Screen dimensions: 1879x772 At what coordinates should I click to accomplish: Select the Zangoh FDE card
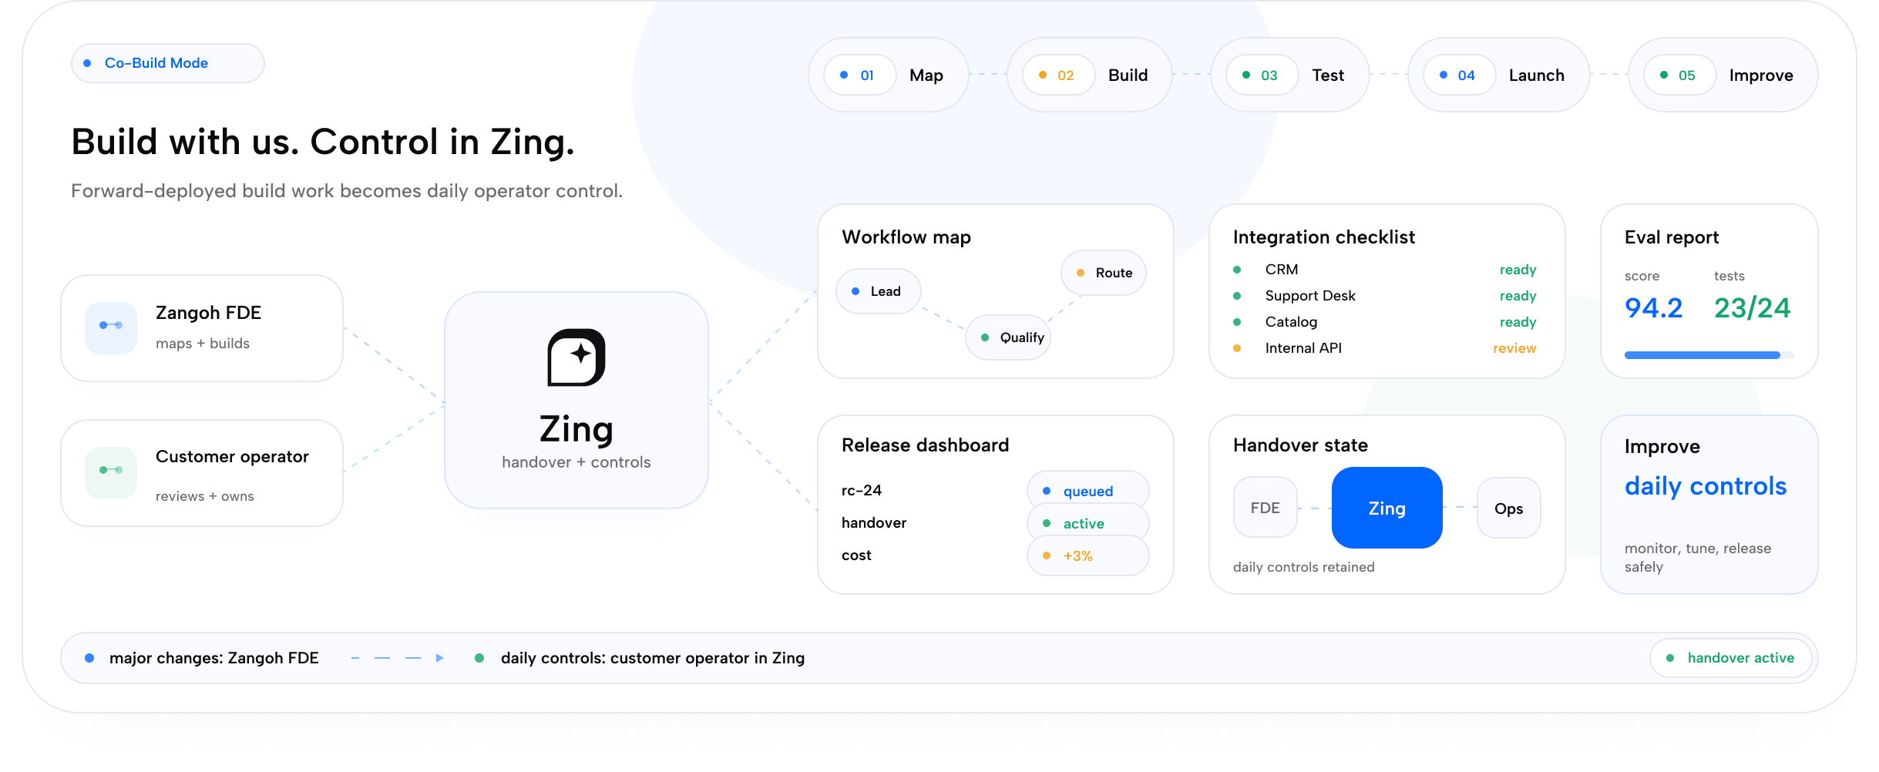202,328
